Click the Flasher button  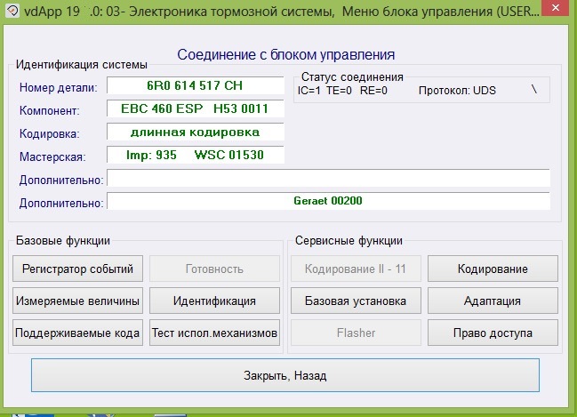pyautogui.click(x=356, y=333)
